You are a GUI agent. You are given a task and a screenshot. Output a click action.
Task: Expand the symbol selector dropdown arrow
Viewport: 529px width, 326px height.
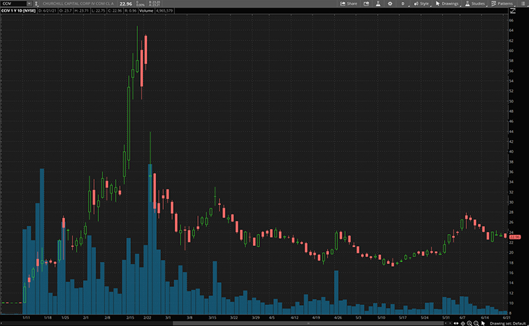pos(29,3)
